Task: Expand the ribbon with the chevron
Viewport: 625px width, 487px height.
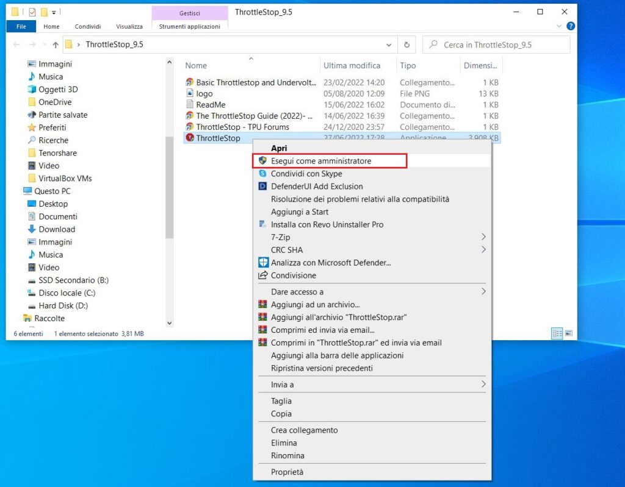Action: pos(559,26)
